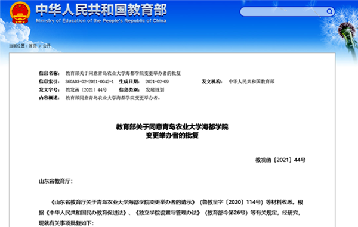Select the 生成日期 label

(129, 82)
